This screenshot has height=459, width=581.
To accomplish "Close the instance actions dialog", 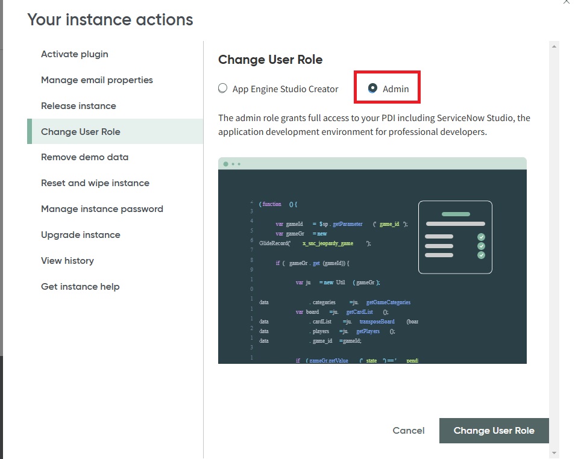I will [566, 2].
